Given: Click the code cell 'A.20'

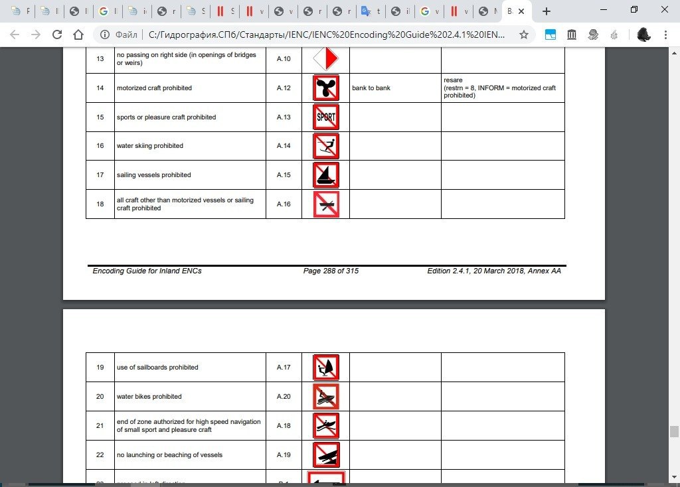Looking at the screenshot, I should point(284,397).
